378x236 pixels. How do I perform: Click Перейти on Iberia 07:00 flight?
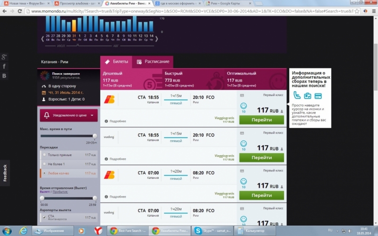click(262, 195)
